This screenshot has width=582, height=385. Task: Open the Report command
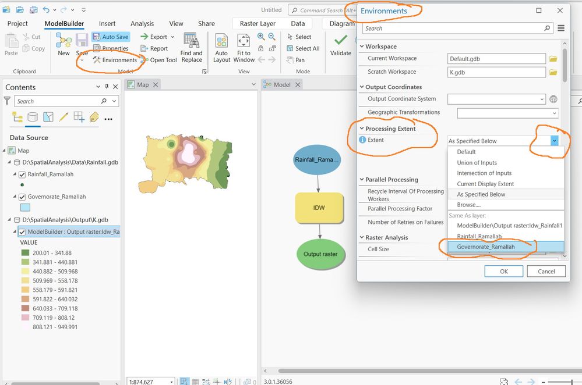154,48
